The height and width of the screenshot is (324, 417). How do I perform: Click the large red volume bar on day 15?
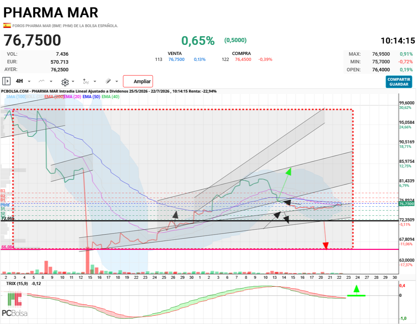(x=88, y=260)
